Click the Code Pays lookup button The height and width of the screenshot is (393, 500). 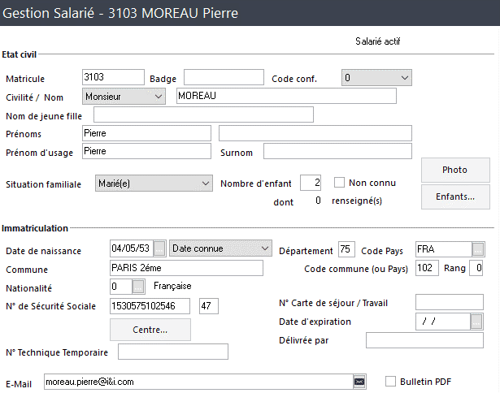click(x=478, y=249)
